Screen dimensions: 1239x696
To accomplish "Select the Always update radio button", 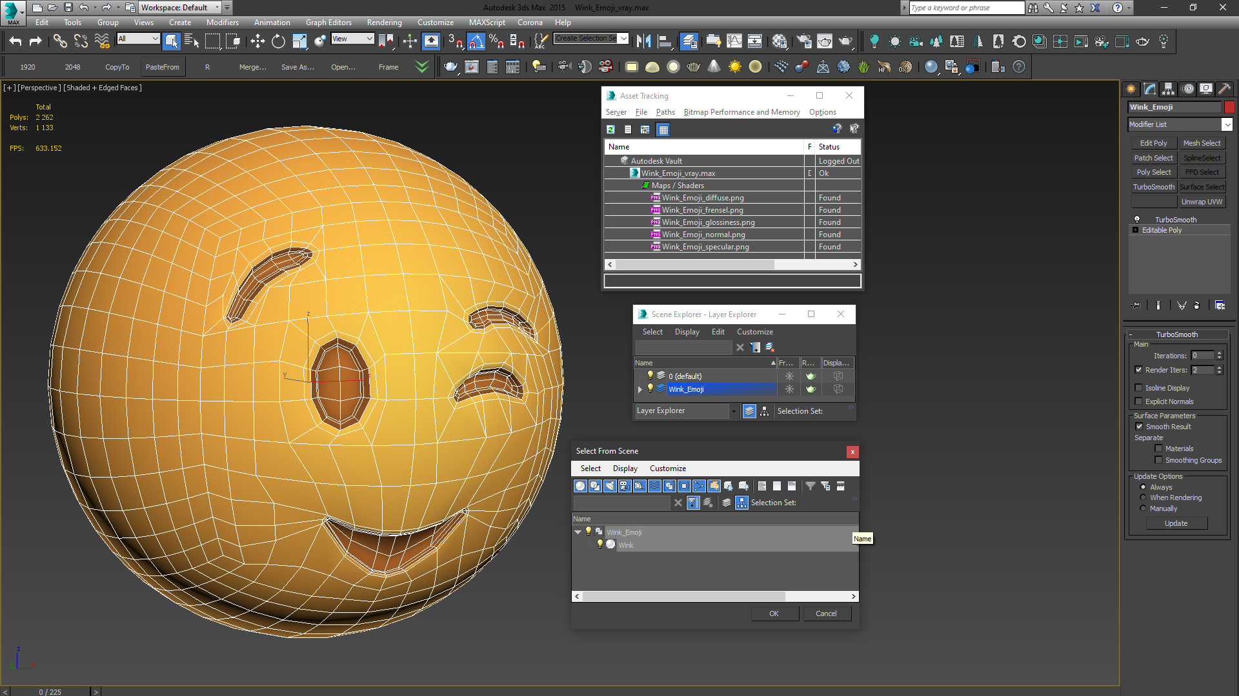I will tap(1143, 487).
